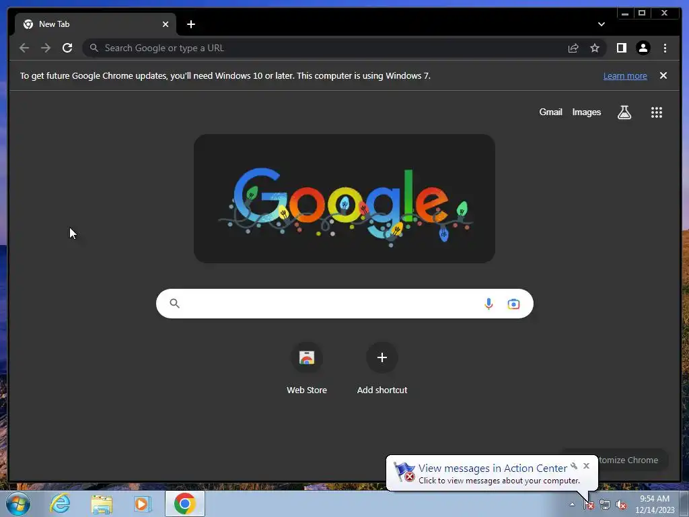Start voice search with microphone icon
The image size is (689, 517).
pos(488,304)
